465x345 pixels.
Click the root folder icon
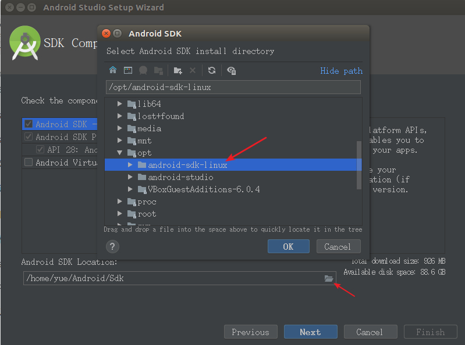pos(132,214)
